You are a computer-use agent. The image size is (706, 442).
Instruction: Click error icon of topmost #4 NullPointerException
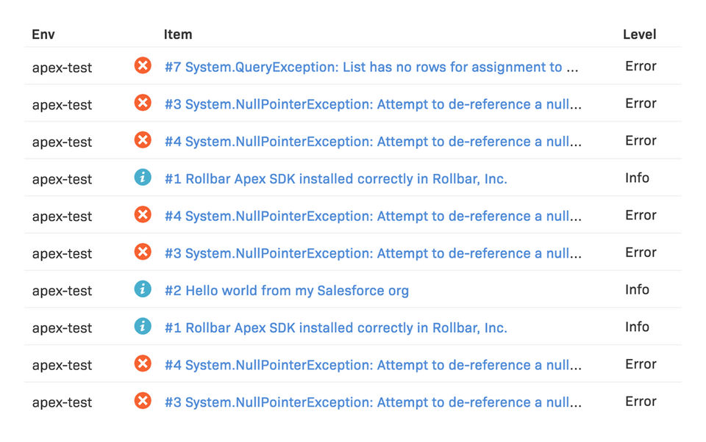[143, 140]
